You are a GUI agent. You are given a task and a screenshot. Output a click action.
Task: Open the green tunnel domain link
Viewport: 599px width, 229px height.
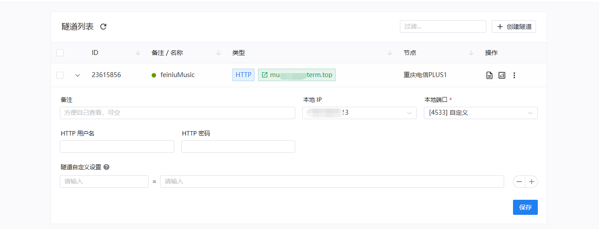tap(297, 75)
